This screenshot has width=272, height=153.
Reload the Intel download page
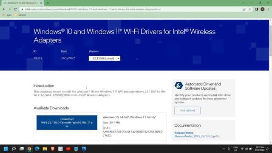coord(15,9)
